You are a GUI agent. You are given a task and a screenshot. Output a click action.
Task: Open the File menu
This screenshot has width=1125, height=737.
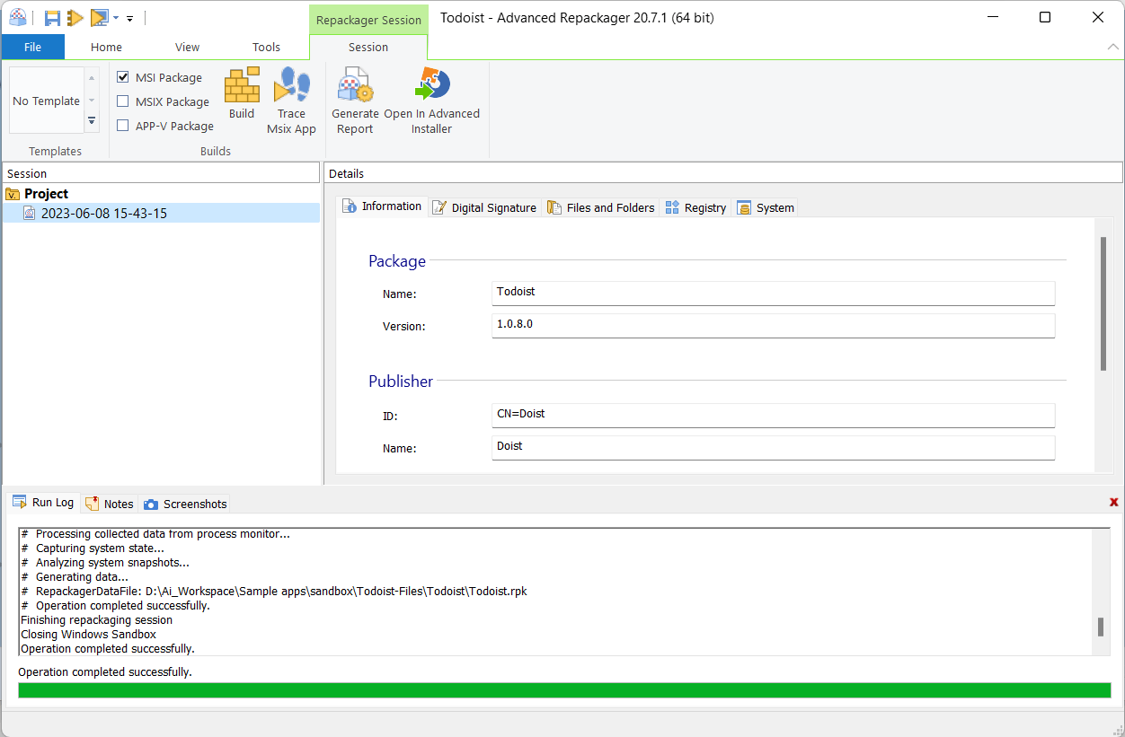point(32,47)
